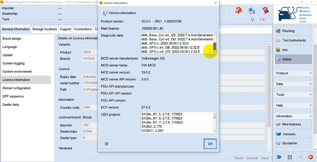This screenshot has height=162, width=317.
Task: Expand the Protocol section
Action: click(x=294, y=73)
